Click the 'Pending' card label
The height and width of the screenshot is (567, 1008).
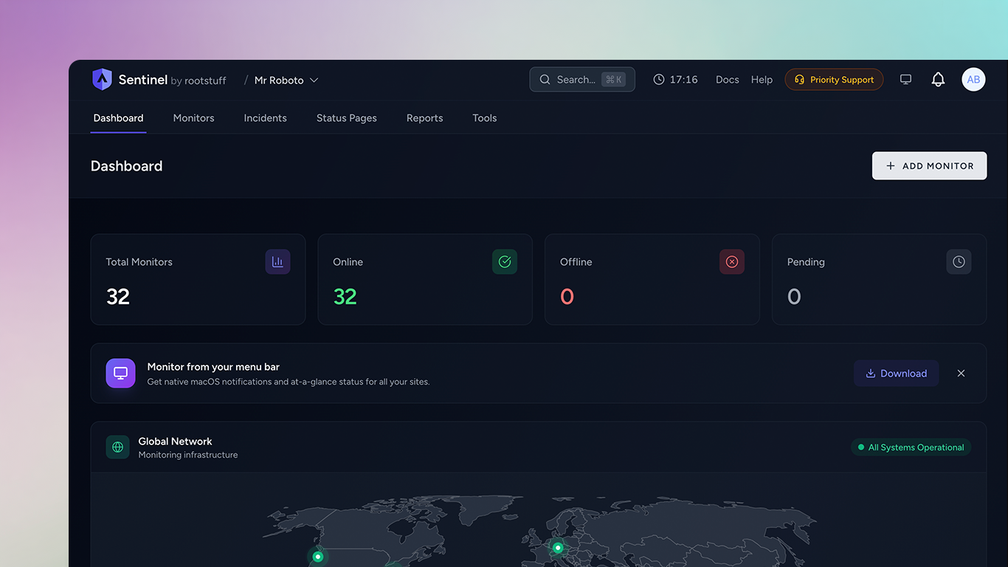(806, 262)
